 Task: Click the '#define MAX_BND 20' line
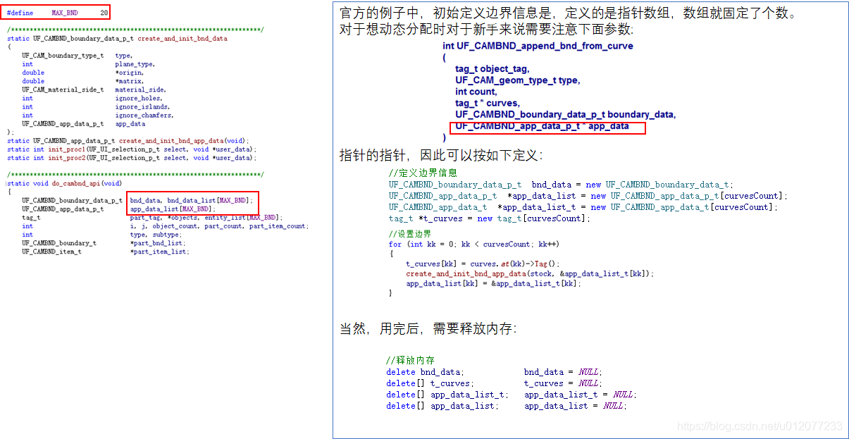click(58, 13)
